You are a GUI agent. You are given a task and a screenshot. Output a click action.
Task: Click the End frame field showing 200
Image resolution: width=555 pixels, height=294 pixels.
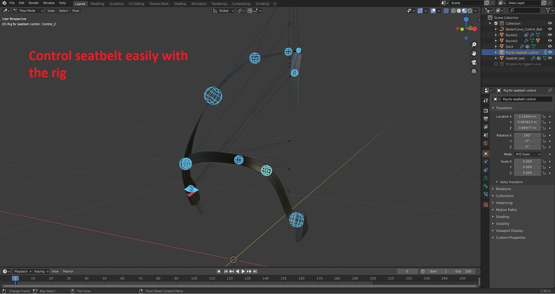[x=463, y=271]
